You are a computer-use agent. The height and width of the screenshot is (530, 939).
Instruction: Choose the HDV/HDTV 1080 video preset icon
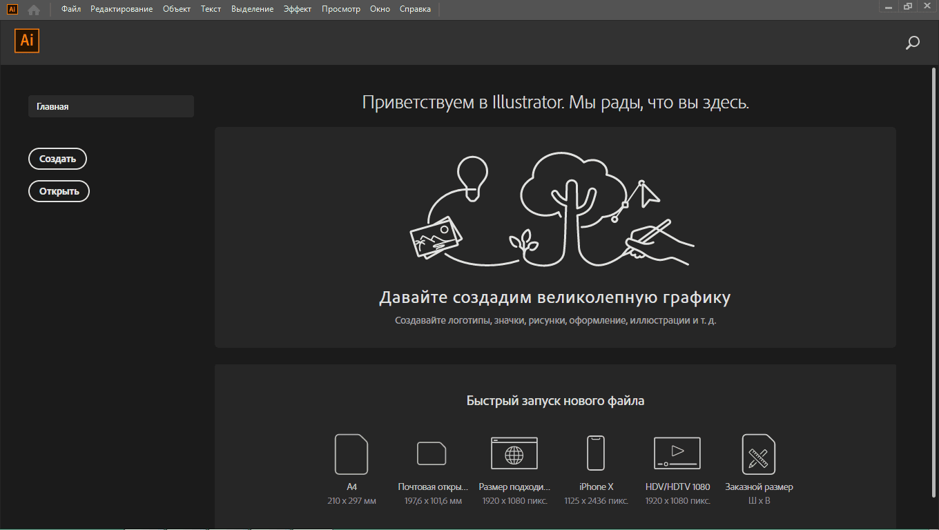(677, 453)
